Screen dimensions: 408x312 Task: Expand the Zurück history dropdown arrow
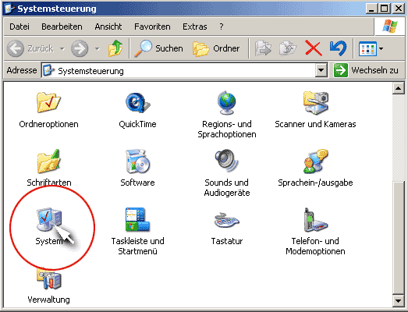point(62,48)
